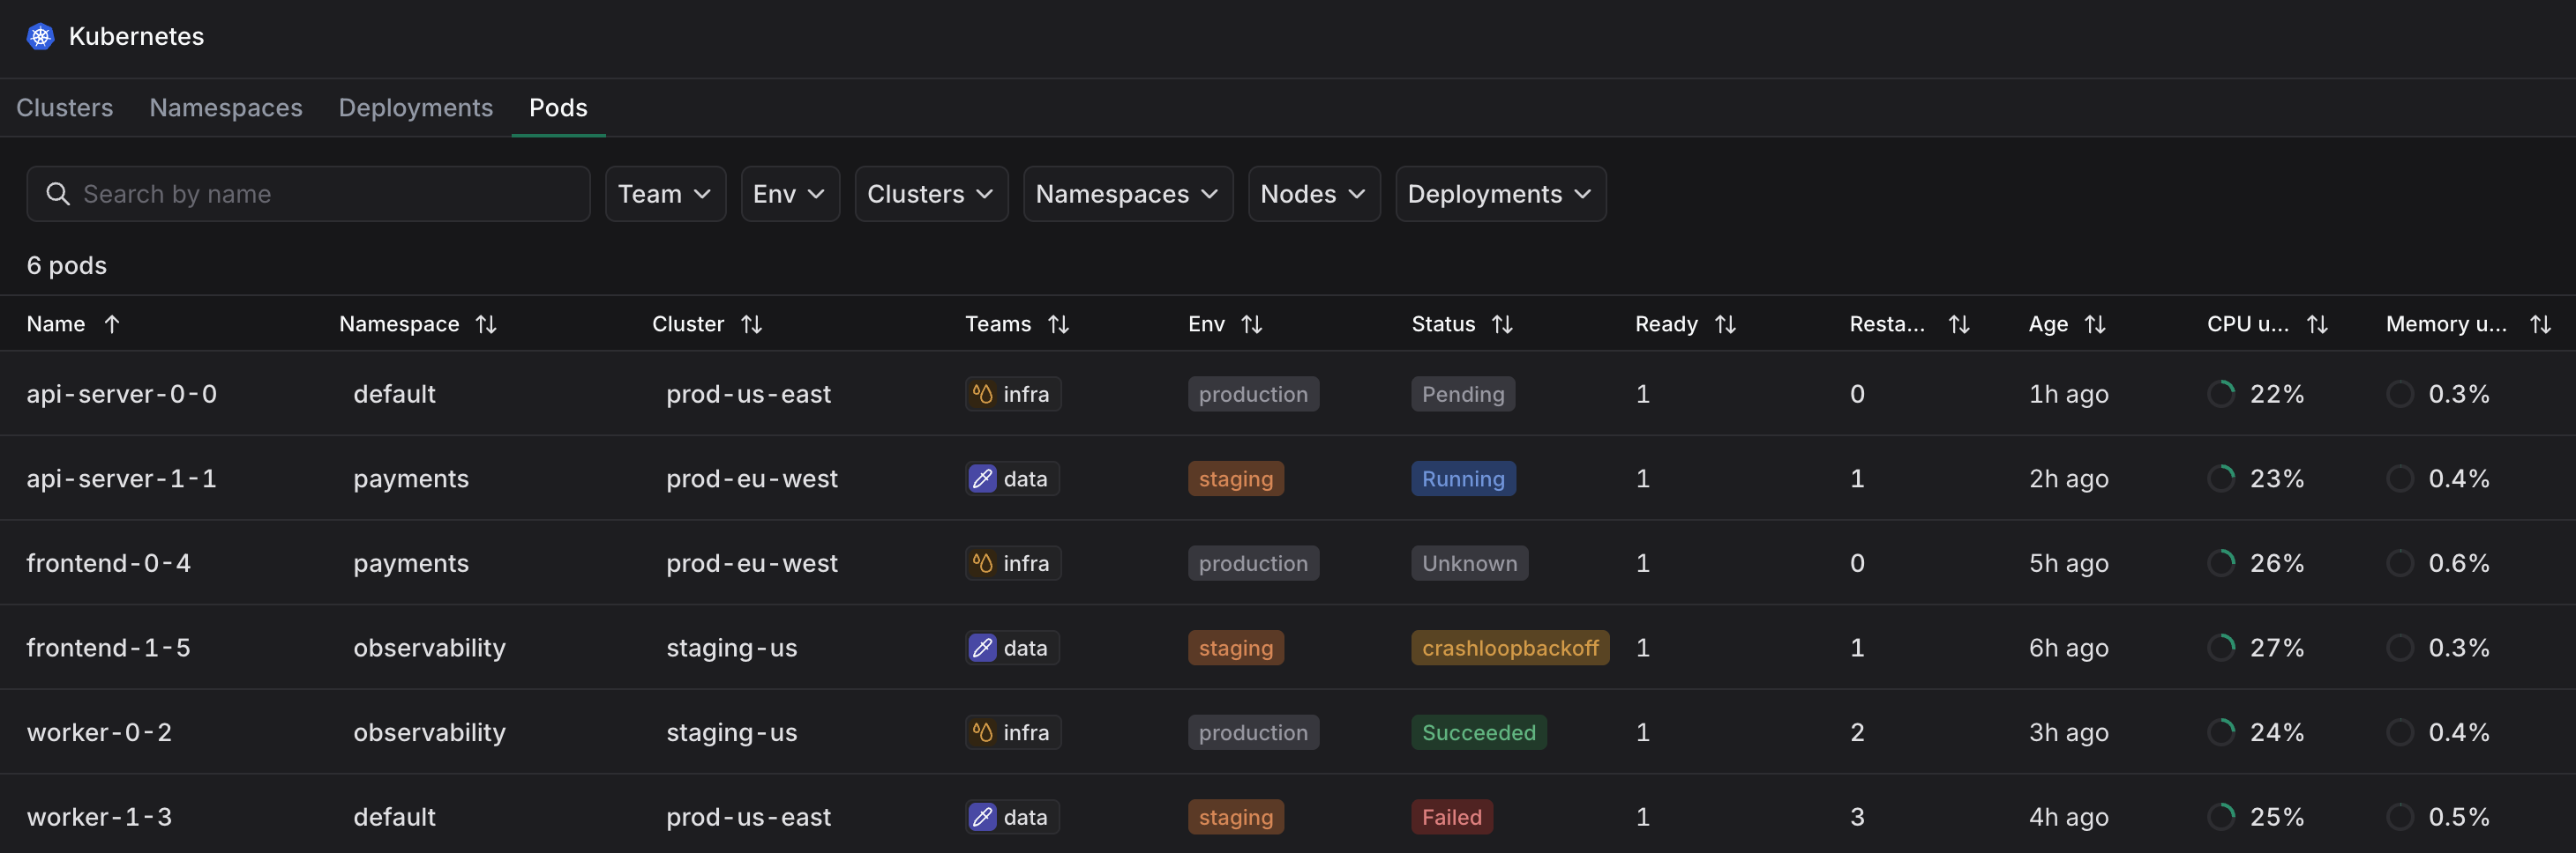Open the Deployments filter dropdown
2576x853 pixels.
[1500, 194]
